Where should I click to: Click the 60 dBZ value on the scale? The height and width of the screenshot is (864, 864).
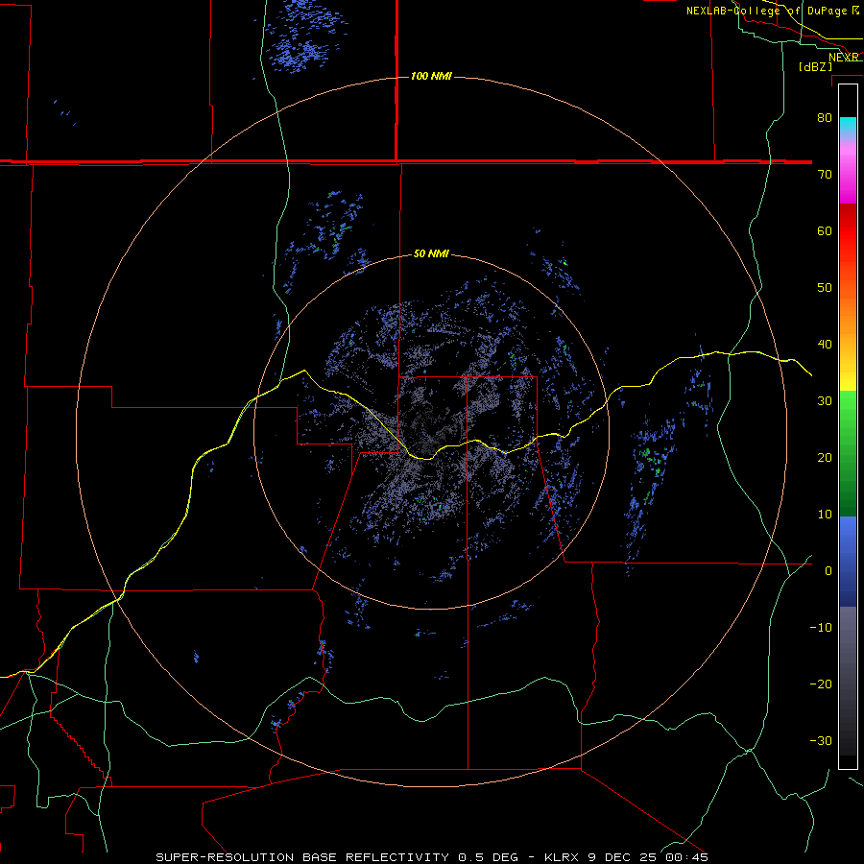(825, 231)
